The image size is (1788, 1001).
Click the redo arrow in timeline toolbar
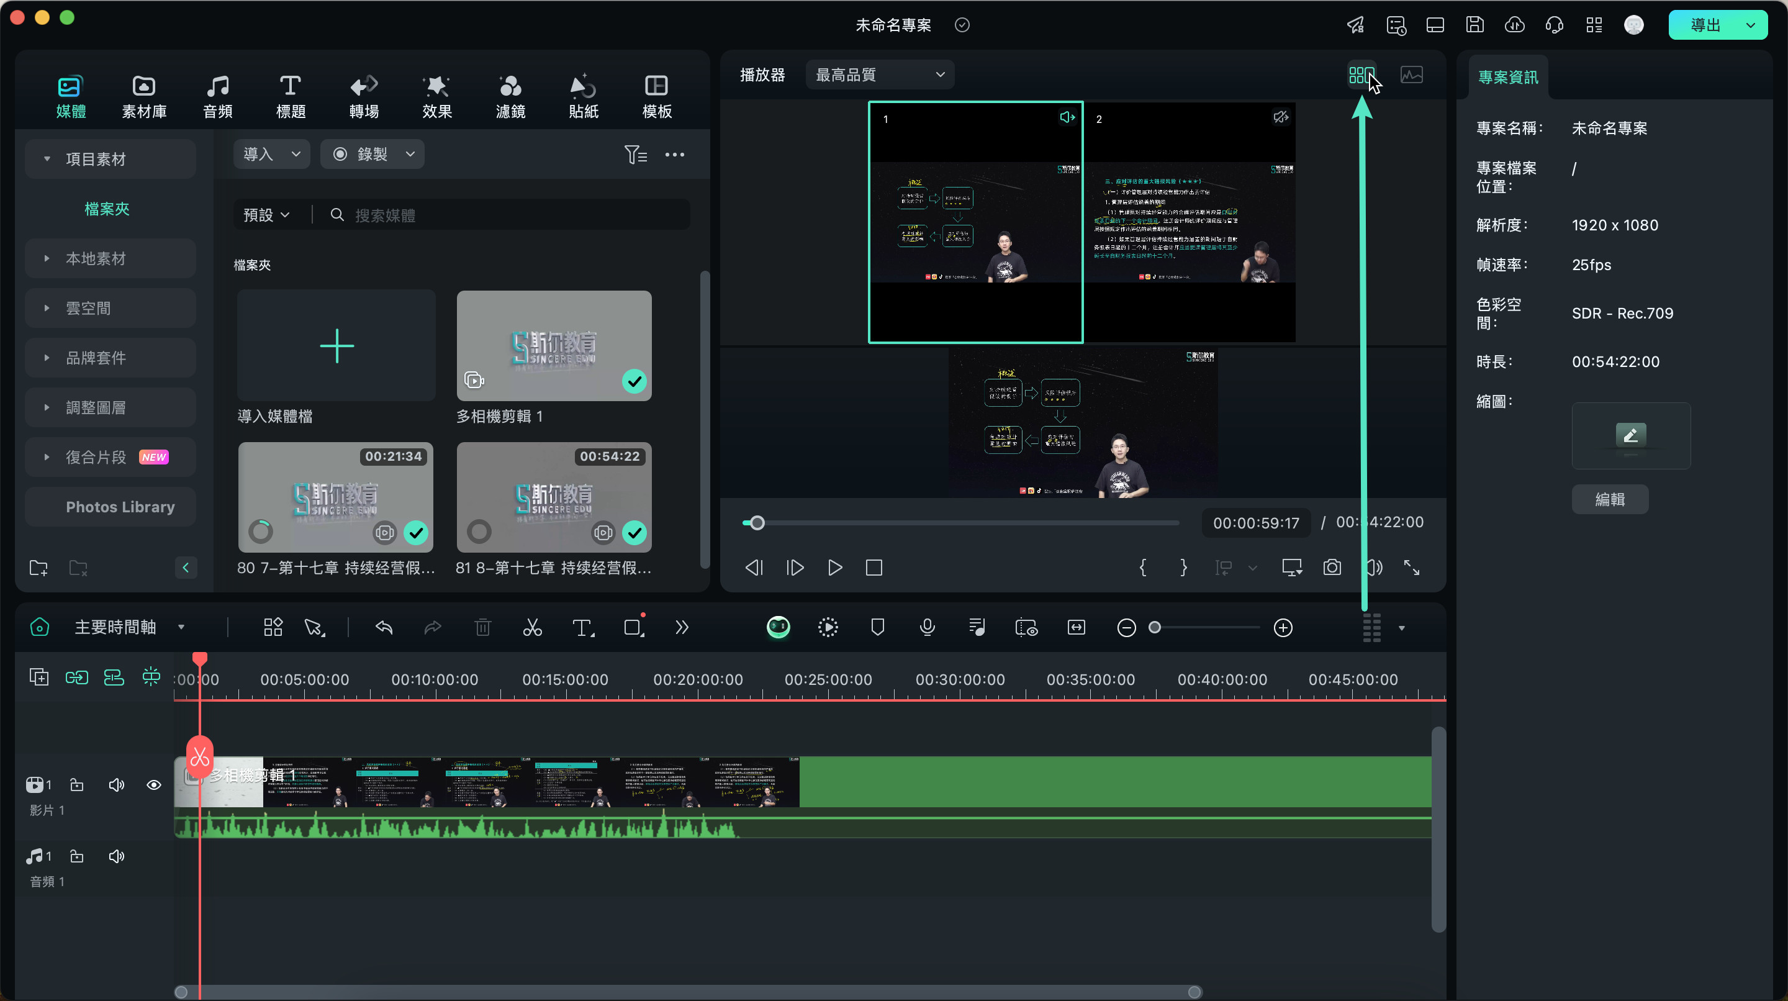pyautogui.click(x=433, y=628)
